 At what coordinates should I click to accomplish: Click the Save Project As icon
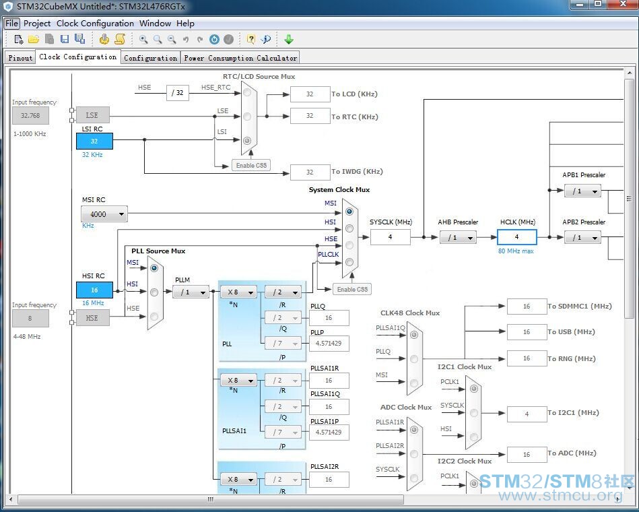80,39
